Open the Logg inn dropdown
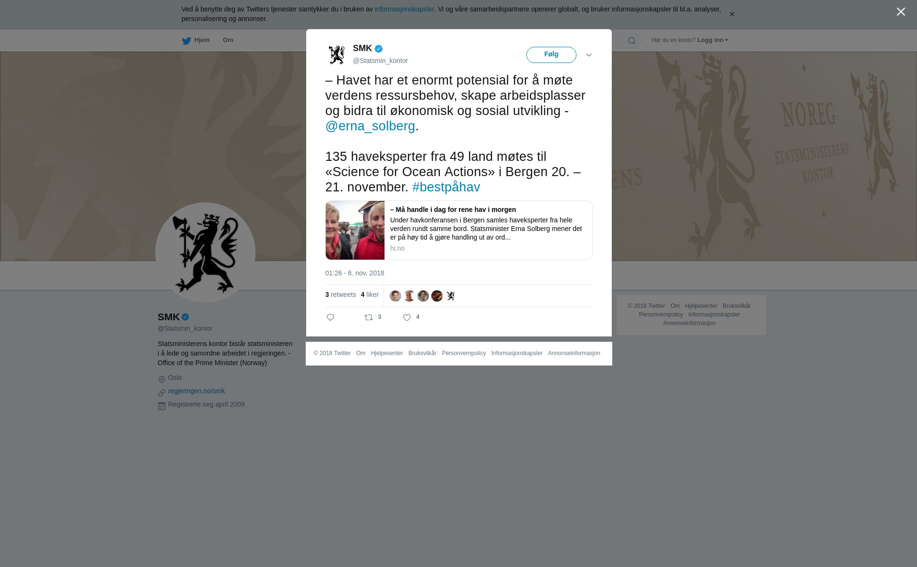Viewport: 917px width, 567px height. pos(713,40)
